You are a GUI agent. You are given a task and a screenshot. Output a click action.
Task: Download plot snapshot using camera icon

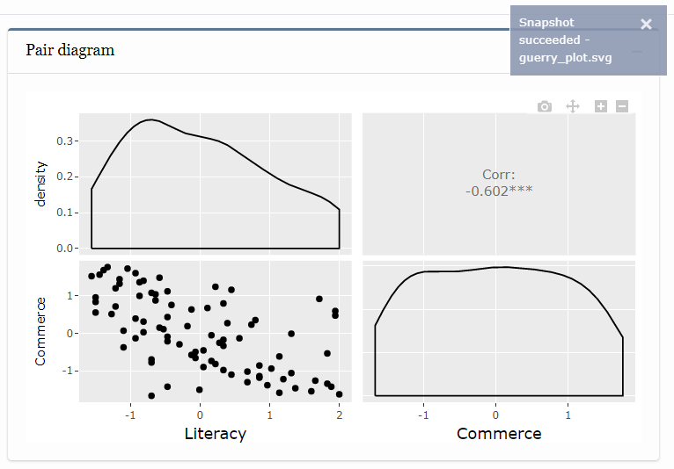pyautogui.click(x=544, y=106)
